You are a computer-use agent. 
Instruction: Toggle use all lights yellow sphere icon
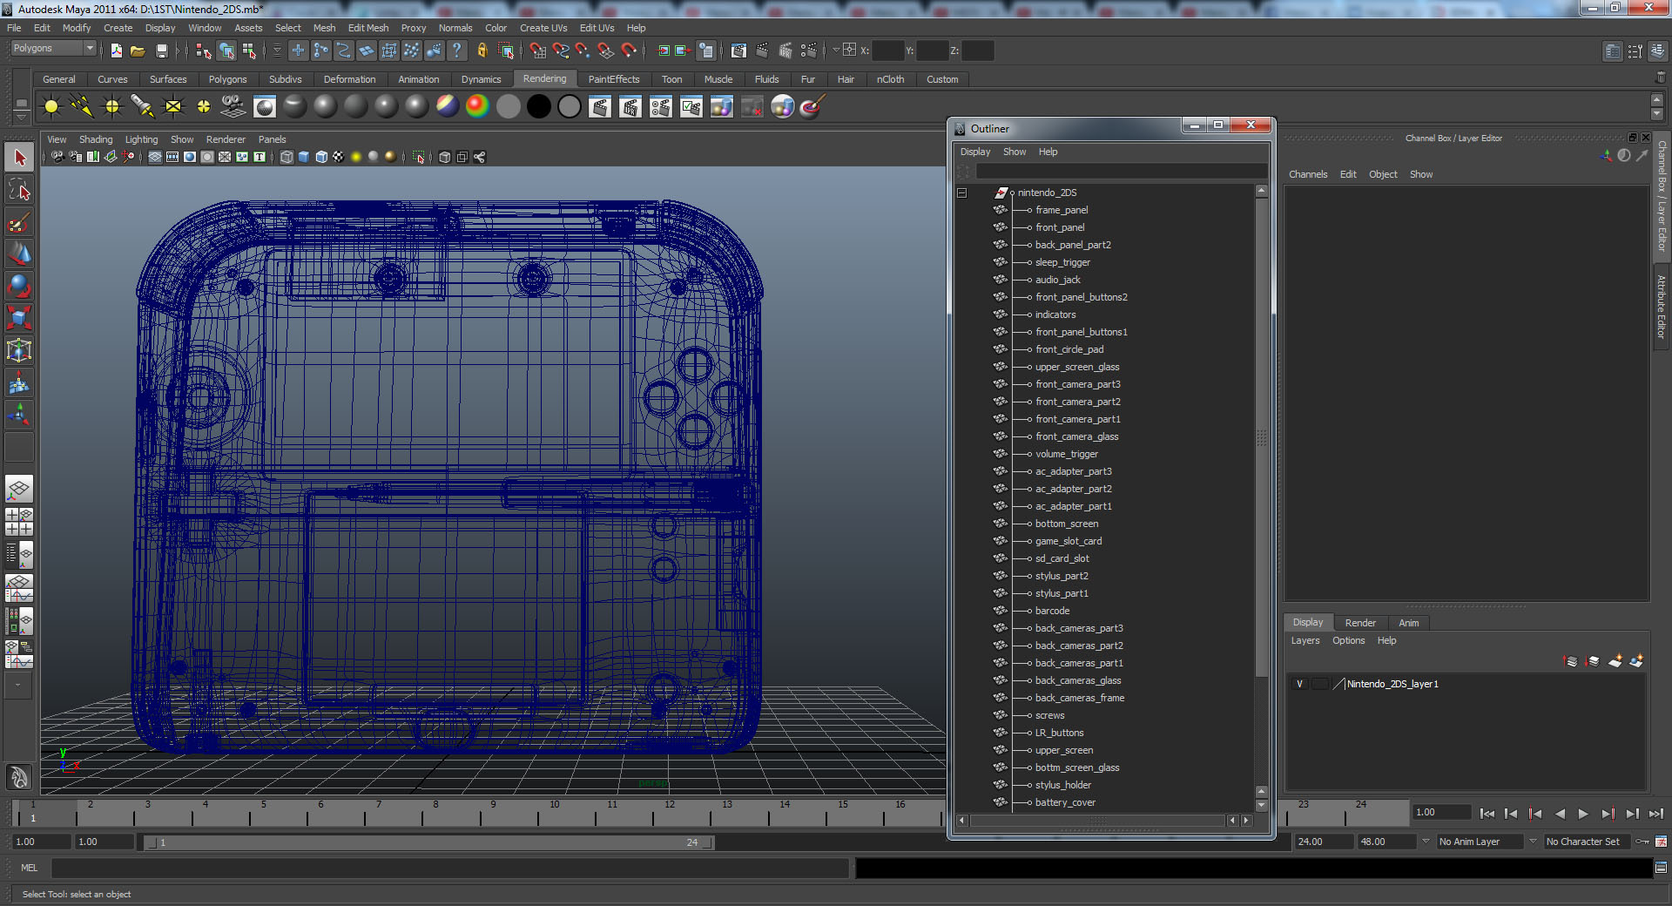pyautogui.click(x=356, y=157)
